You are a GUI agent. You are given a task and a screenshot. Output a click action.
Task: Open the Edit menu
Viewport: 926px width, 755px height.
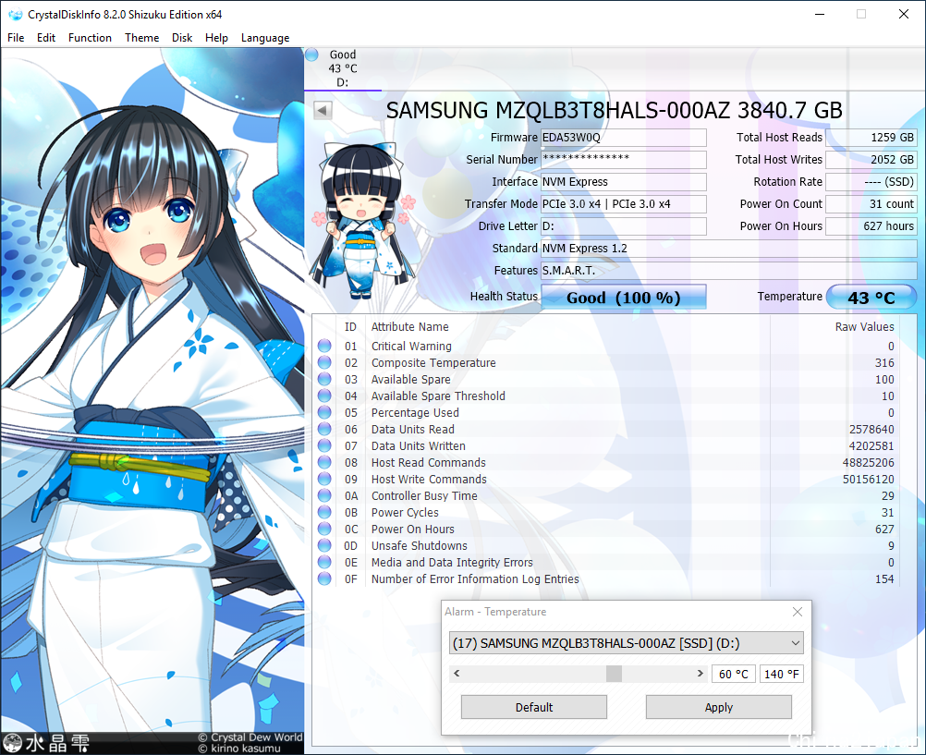click(46, 38)
